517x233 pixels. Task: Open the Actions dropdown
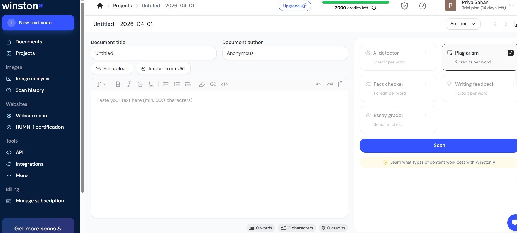(463, 24)
